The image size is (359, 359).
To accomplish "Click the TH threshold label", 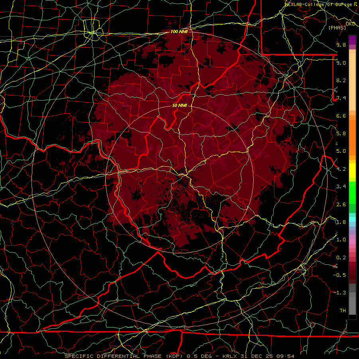I will (x=343, y=311).
